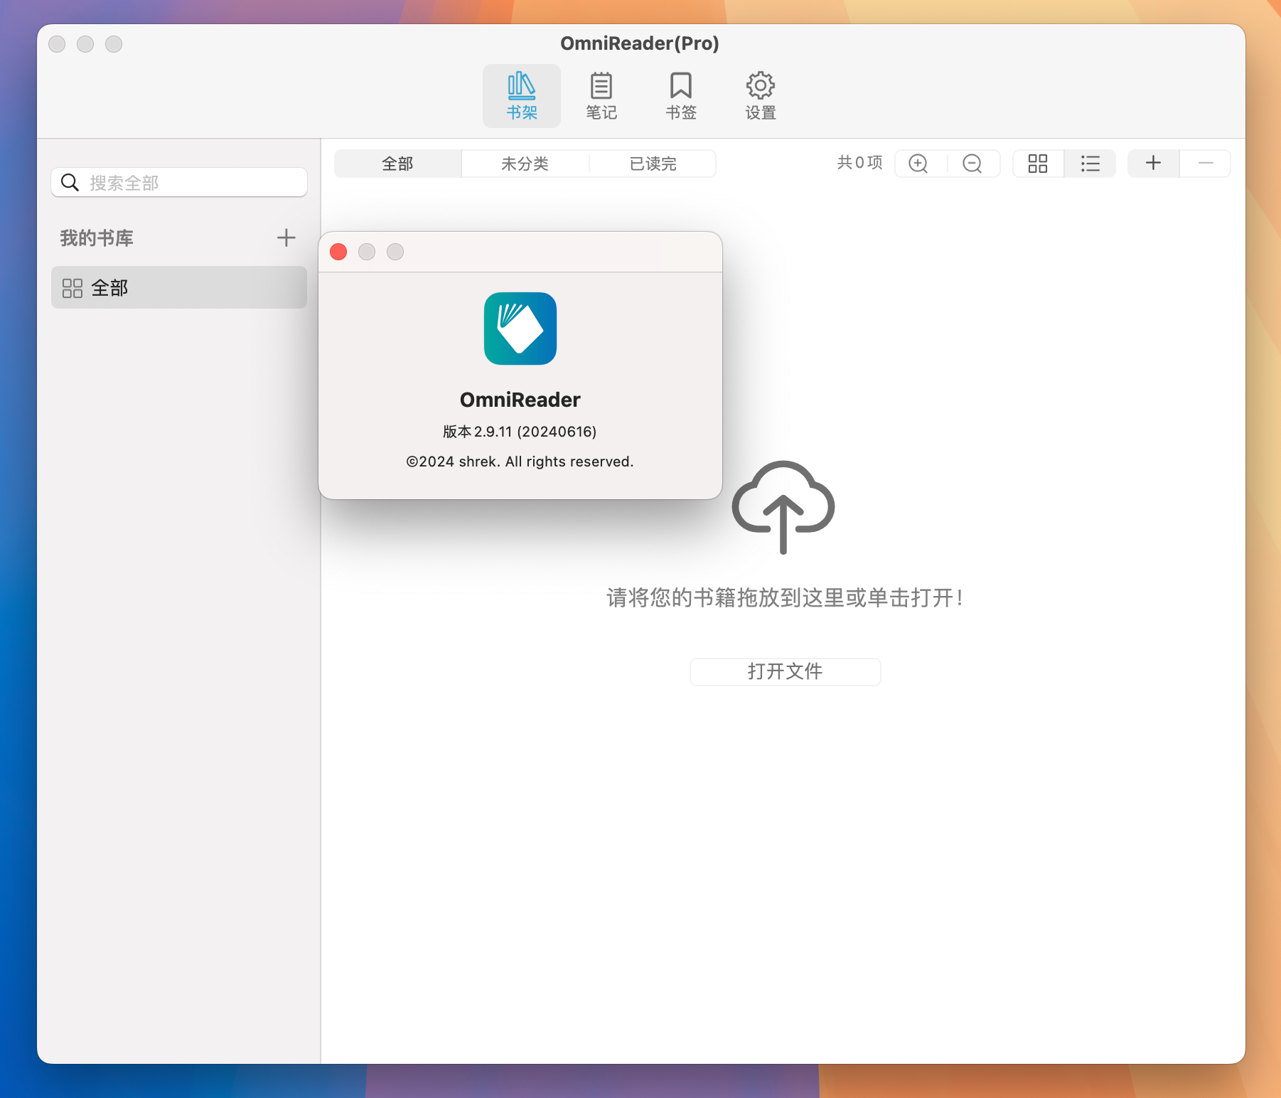The height and width of the screenshot is (1098, 1281).
Task: Click the 我的书库 section header
Action: [97, 238]
